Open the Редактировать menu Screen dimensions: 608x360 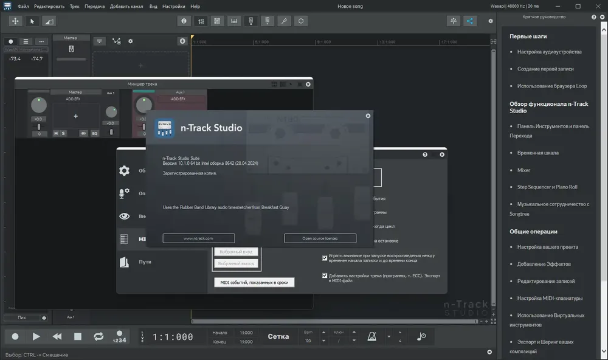pos(49,6)
